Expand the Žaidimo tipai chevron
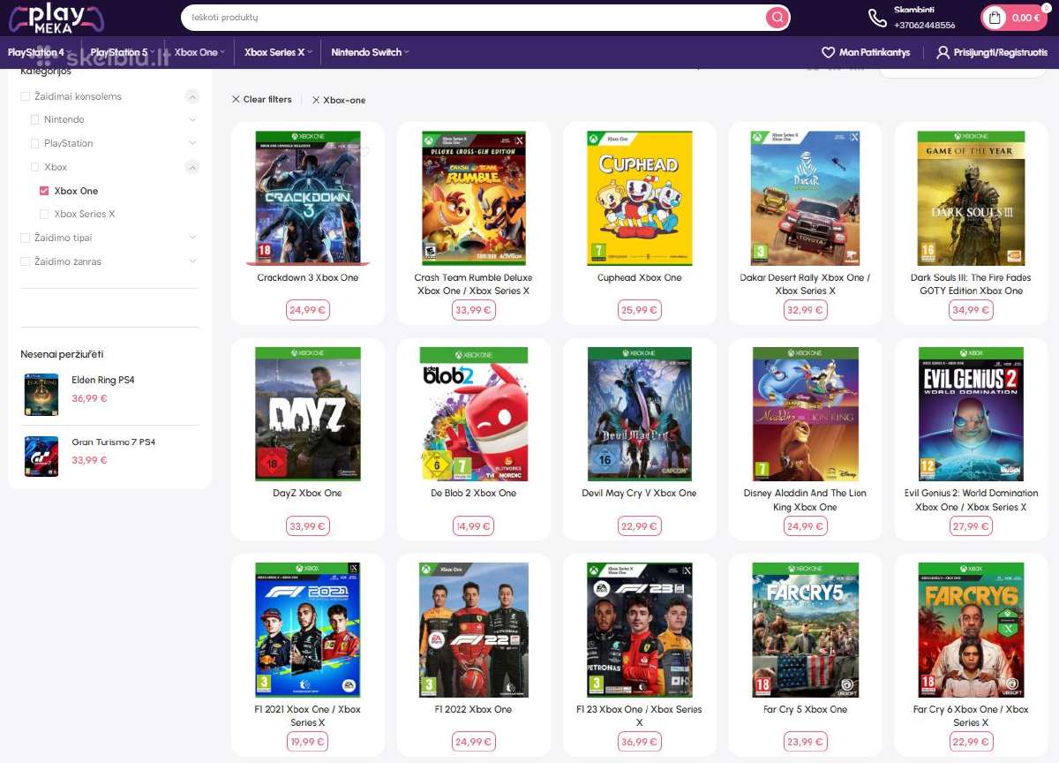Viewport: 1059px width, 763px height. [x=192, y=238]
